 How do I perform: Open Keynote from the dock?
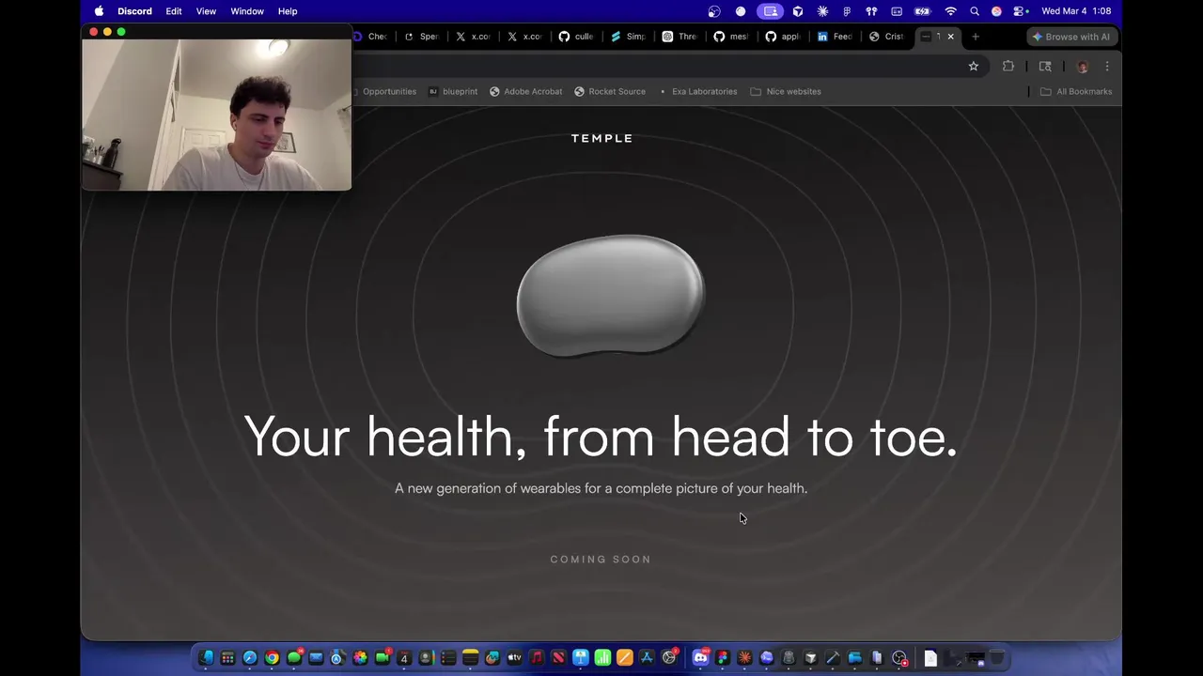point(580,658)
